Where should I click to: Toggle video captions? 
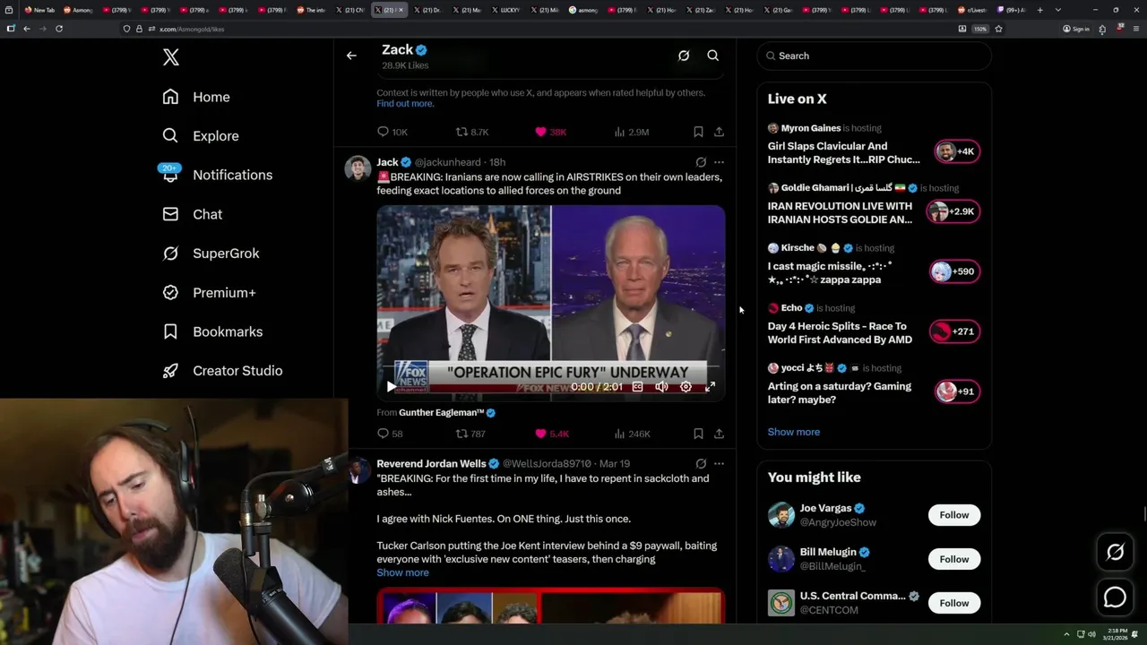[x=637, y=387]
